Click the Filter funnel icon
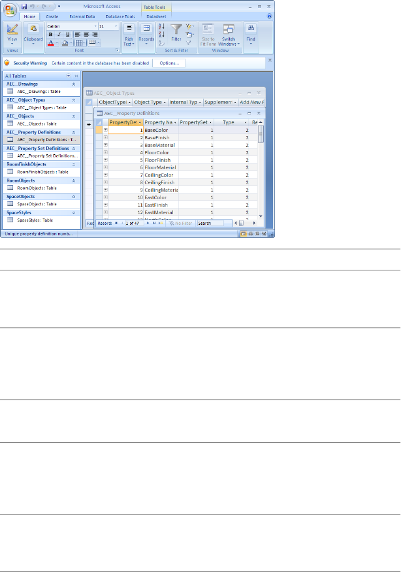 tap(176, 30)
